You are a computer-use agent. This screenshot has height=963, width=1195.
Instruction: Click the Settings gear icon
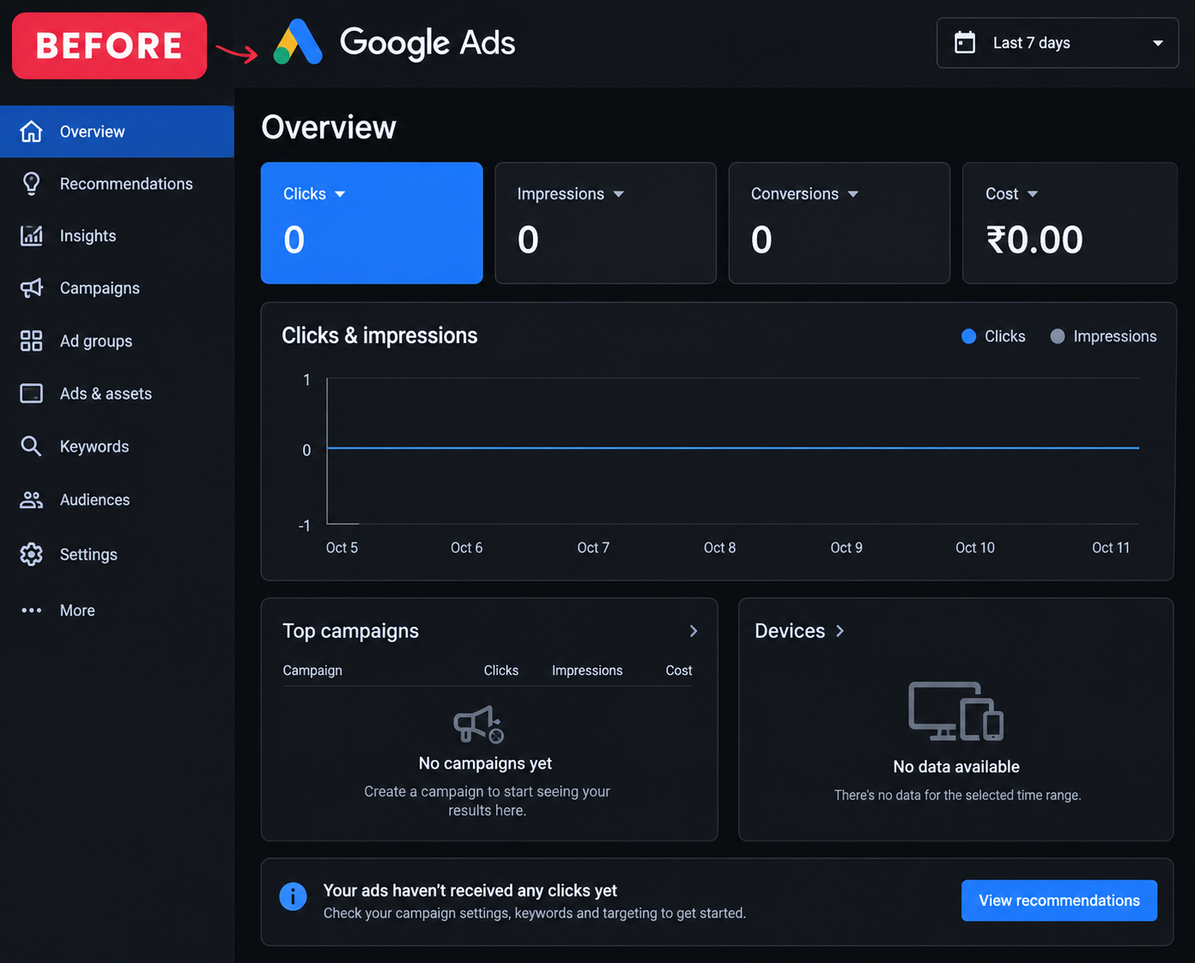coord(32,554)
